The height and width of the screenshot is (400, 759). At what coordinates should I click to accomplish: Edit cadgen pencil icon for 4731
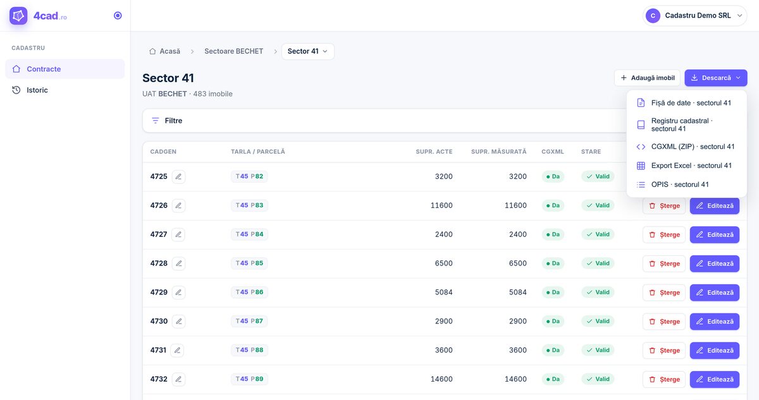pos(178,350)
